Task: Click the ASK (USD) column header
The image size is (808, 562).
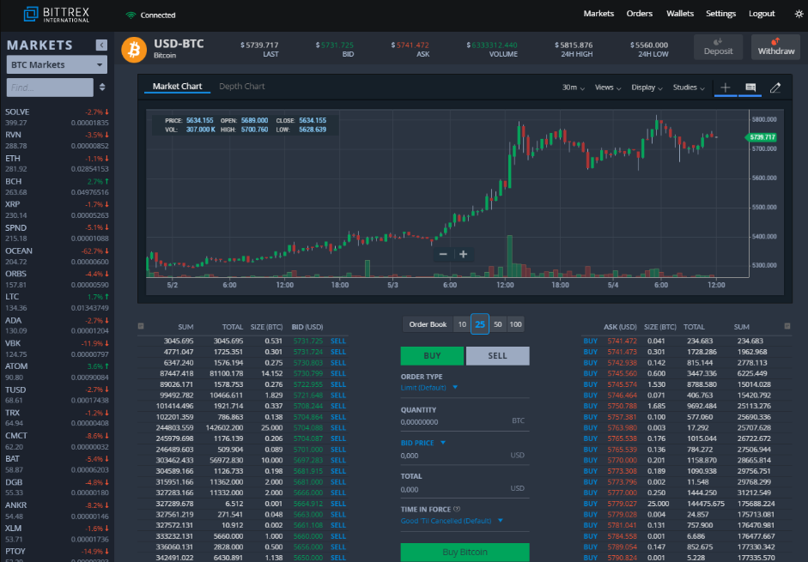Action: coord(620,327)
